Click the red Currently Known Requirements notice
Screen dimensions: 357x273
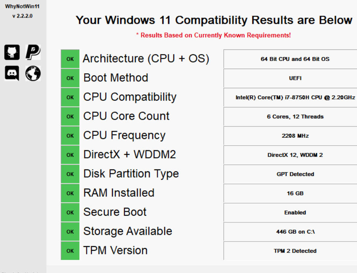214,35
